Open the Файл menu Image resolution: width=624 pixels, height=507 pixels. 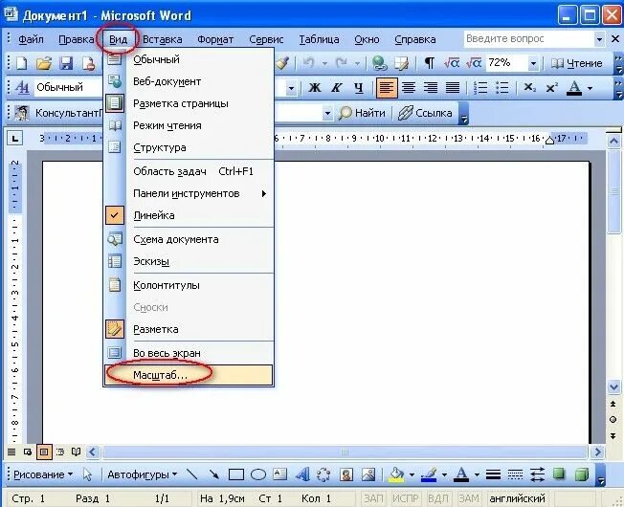pos(31,39)
